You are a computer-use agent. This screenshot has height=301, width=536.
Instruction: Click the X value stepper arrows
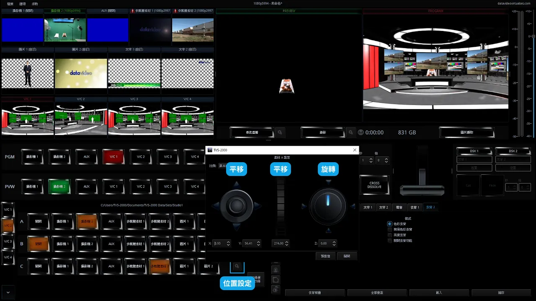229,243
